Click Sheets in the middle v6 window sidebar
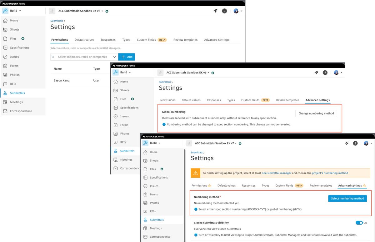Image resolution: width=375 pixels, height=242 pixels. [x=125, y=90]
